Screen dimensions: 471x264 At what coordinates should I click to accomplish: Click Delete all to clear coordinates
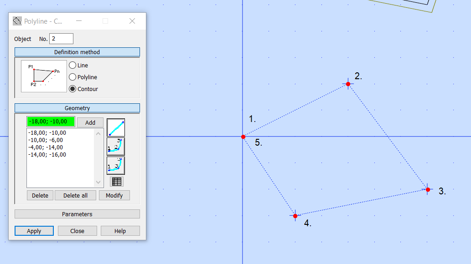[x=75, y=195]
